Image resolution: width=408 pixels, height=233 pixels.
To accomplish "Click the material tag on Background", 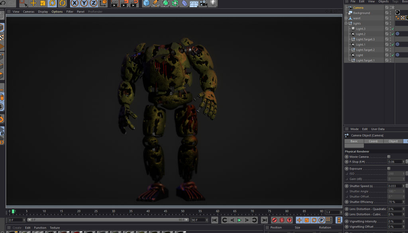I will (x=398, y=12).
